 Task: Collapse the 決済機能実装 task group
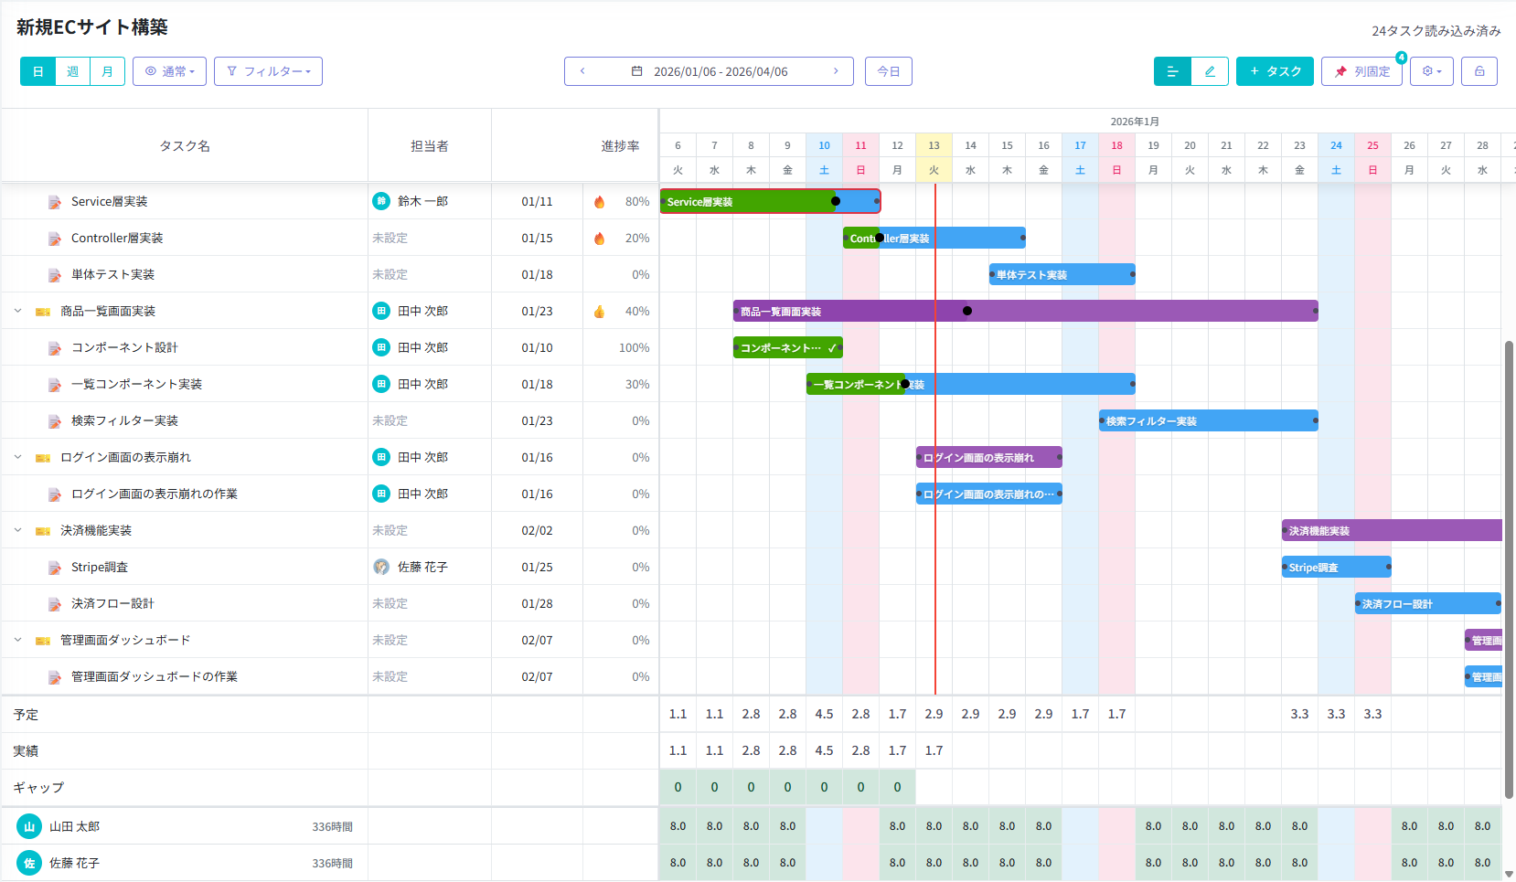(x=18, y=530)
